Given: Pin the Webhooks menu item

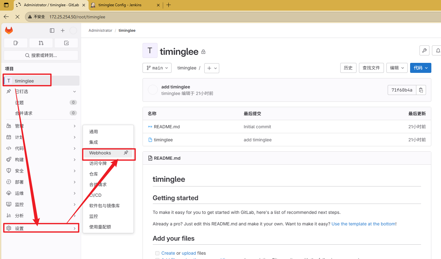Looking at the screenshot, I should click(x=126, y=153).
